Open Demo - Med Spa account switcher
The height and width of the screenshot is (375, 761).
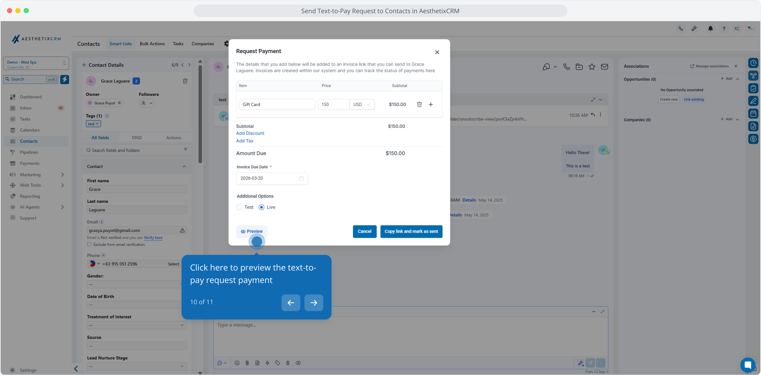pos(36,64)
